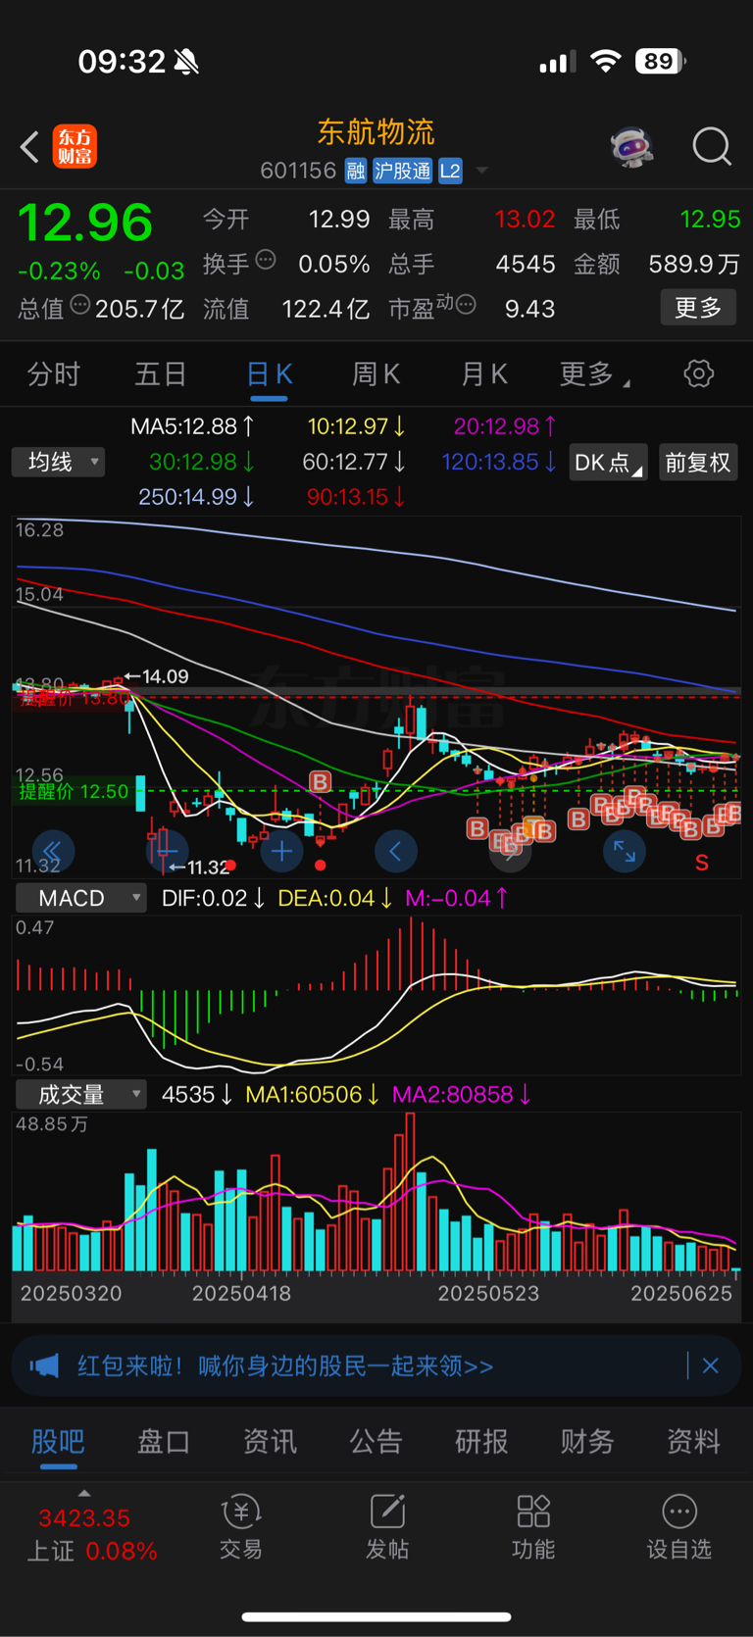Tap the stock code 601156

[x=298, y=172]
